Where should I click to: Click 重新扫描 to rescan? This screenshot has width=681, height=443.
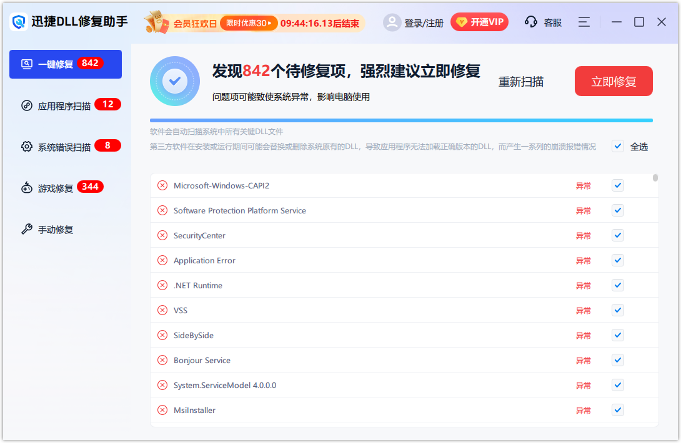[x=521, y=81]
